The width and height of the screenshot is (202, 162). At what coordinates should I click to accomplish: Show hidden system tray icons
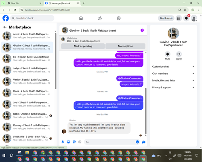tap(166, 156)
